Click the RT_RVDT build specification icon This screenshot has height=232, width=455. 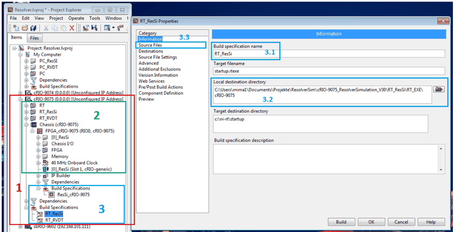pyautogui.click(x=40, y=220)
